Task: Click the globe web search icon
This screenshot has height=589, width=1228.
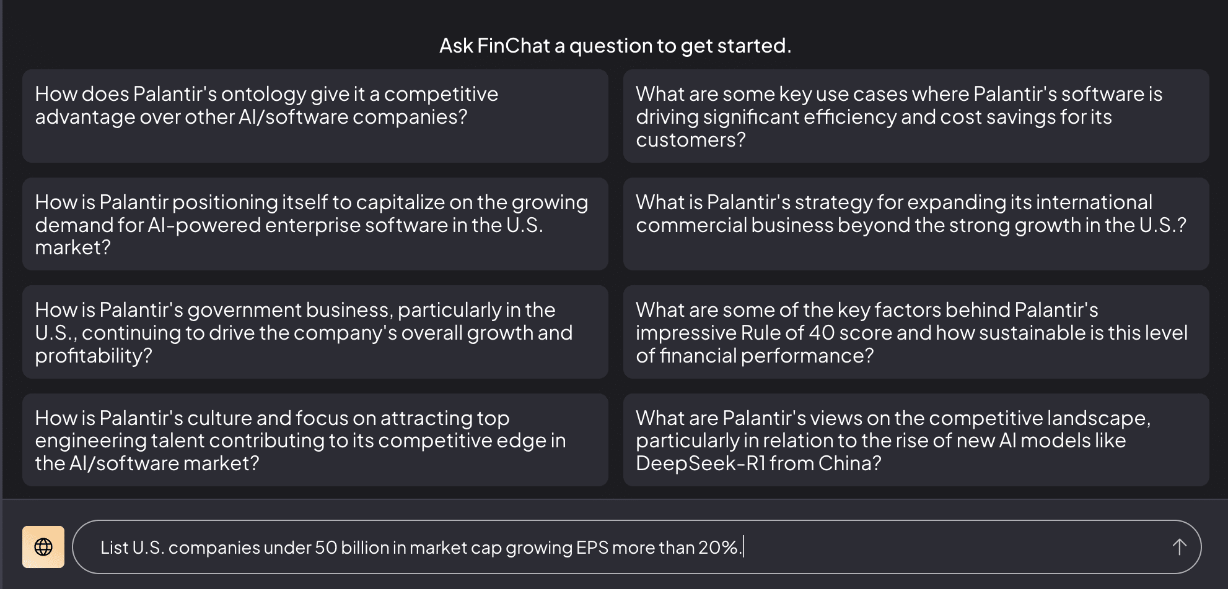Action: [43, 547]
